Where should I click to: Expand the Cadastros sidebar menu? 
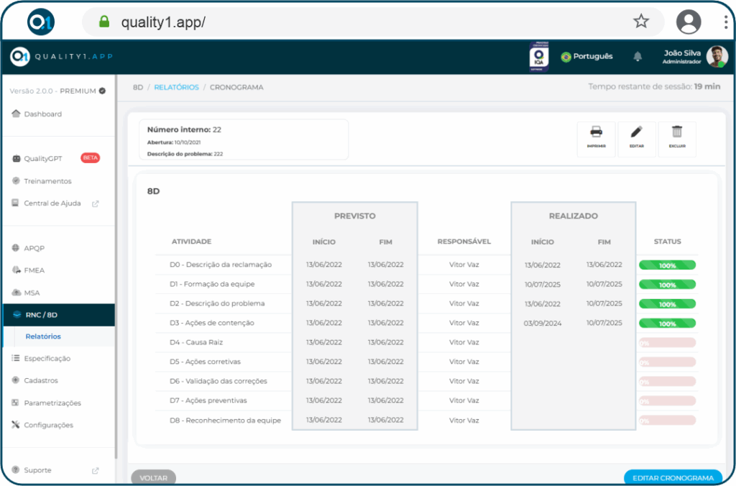pyautogui.click(x=41, y=380)
